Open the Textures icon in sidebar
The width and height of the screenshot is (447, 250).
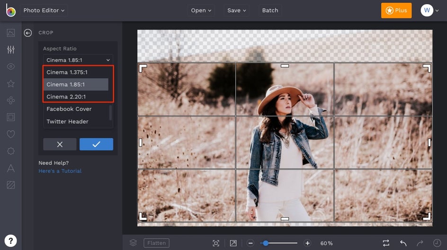click(x=11, y=185)
